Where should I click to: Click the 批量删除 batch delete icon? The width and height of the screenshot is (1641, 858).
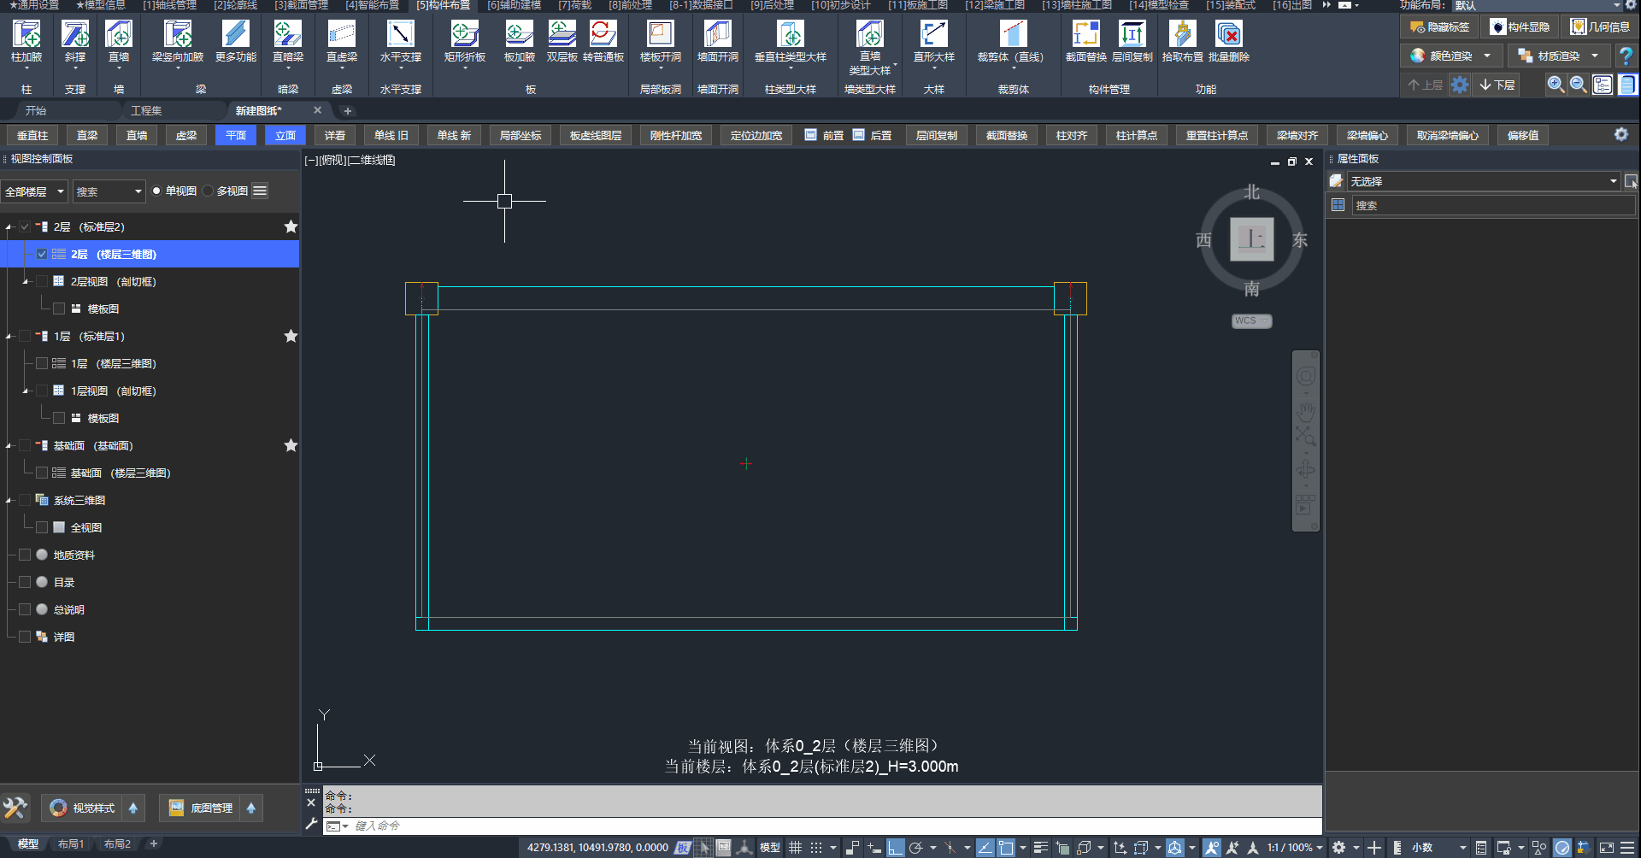(x=1229, y=42)
